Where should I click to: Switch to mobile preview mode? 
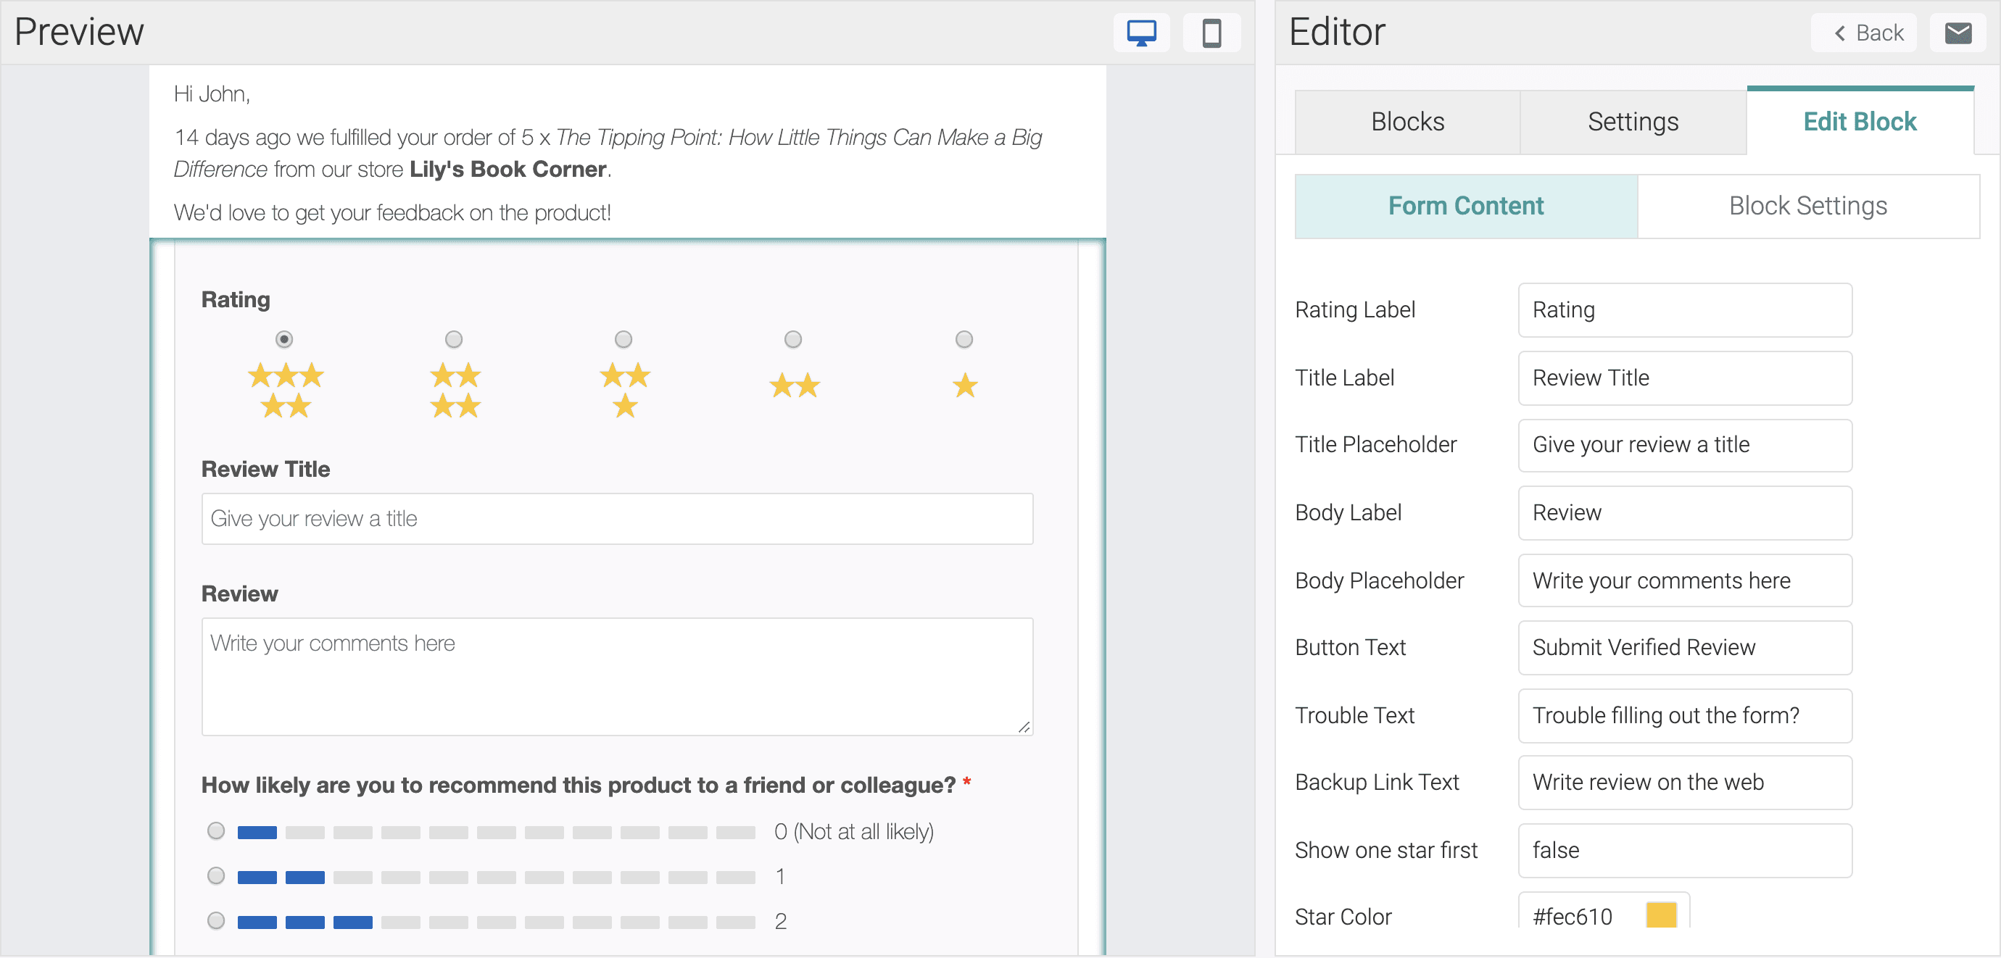[x=1211, y=33]
